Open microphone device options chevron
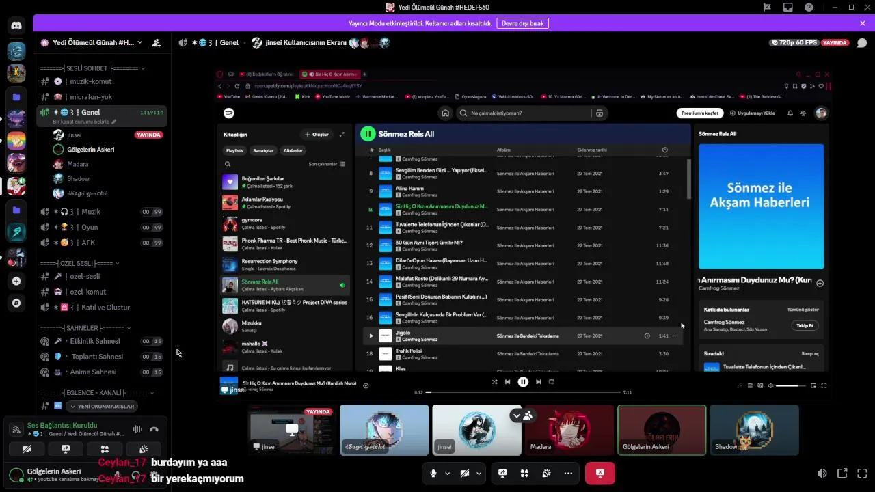 pyautogui.click(x=448, y=473)
